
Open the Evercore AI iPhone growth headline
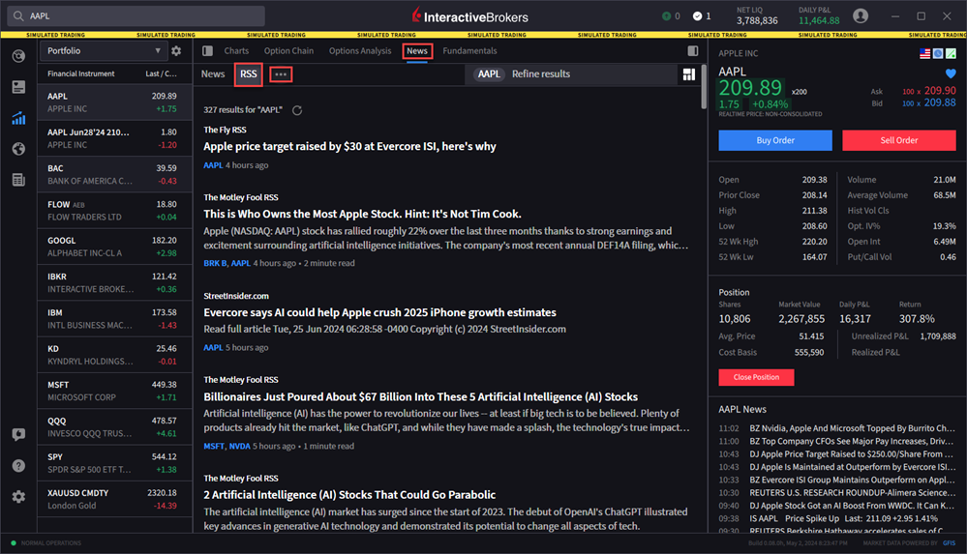pyautogui.click(x=379, y=312)
